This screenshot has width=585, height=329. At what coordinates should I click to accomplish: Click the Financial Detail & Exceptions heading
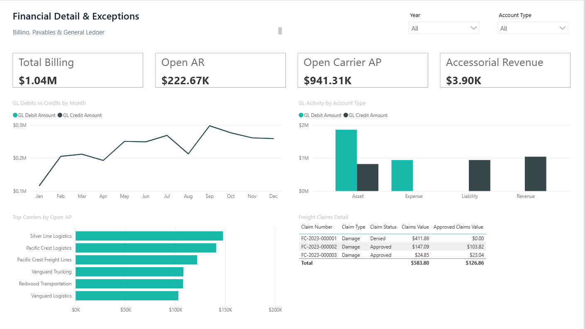(76, 16)
